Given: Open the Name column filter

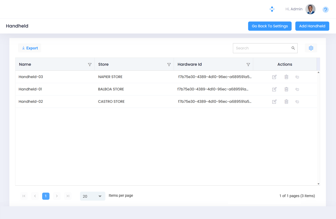Looking at the screenshot, I should point(90,65).
